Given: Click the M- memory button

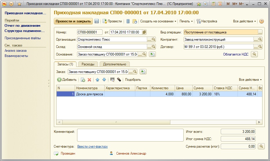Looking at the screenshot, I should (241, 4).
